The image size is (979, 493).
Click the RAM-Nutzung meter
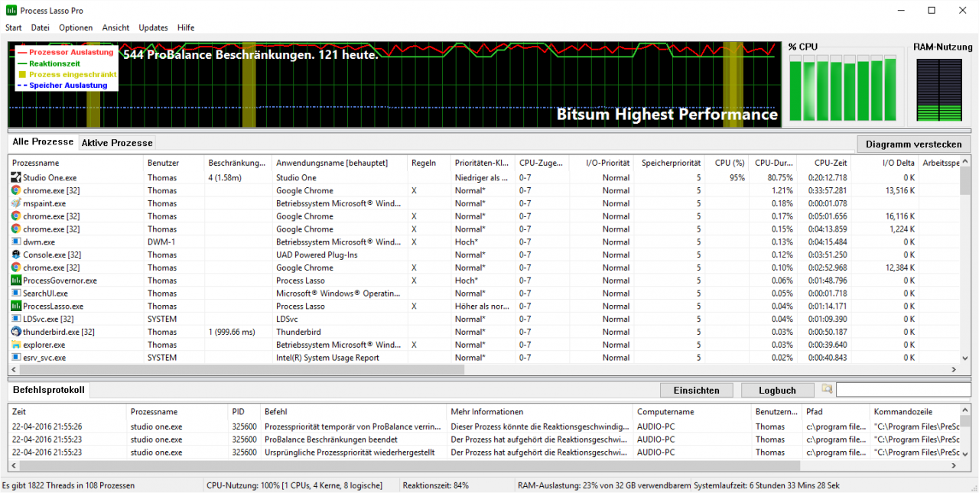point(938,89)
